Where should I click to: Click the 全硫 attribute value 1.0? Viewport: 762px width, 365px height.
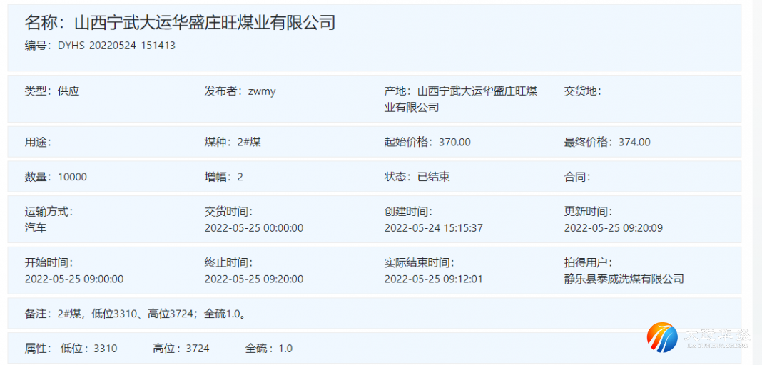pos(285,349)
